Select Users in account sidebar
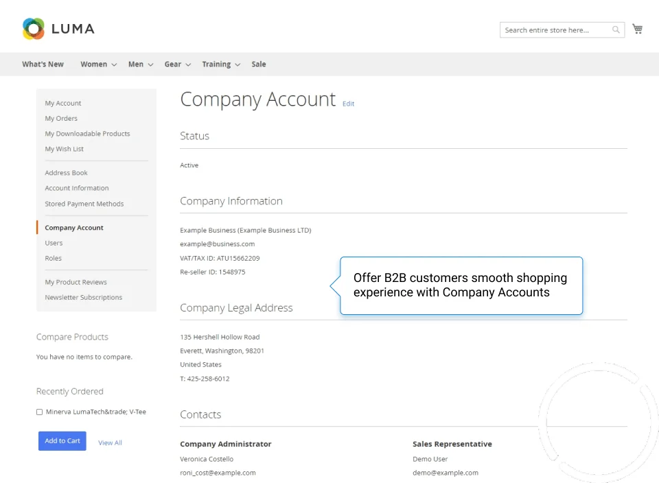 54,243
